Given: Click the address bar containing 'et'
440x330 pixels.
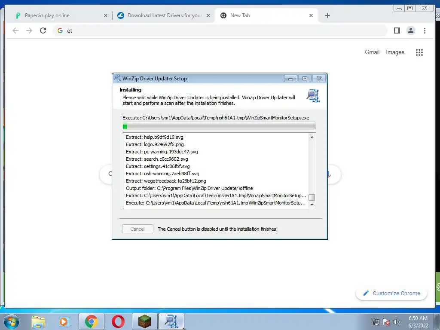Looking at the screenshot, I should tap(220, 31).
